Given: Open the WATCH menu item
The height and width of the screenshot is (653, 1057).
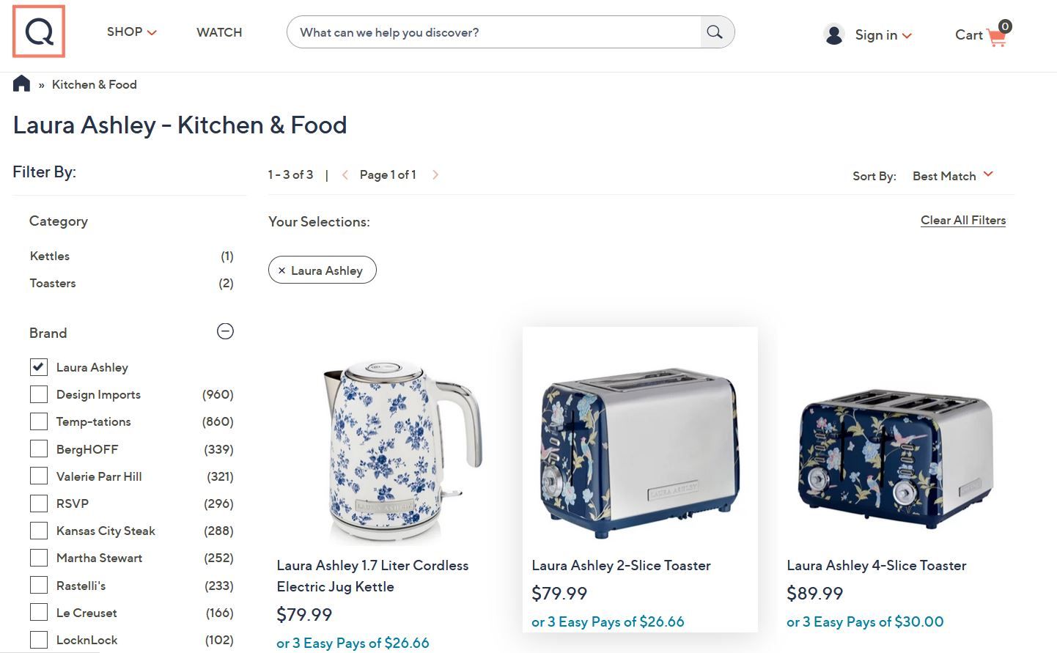Looking at the screenshot, I should [x=218, y=32].
